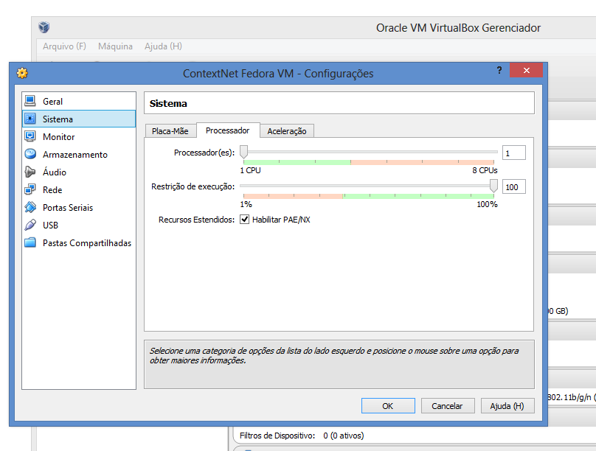
Task: Switch to the Placa-Mãe tab
Action: pyautogui.click(x=170, y=131)
